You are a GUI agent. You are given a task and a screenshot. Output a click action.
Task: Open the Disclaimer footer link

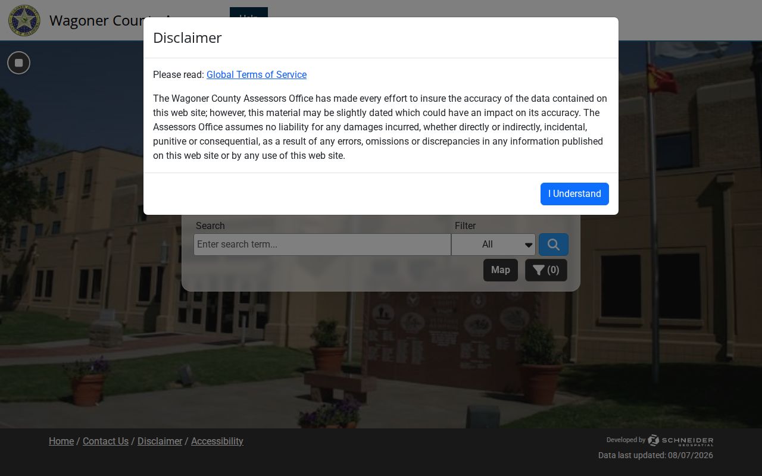[160, 441]
